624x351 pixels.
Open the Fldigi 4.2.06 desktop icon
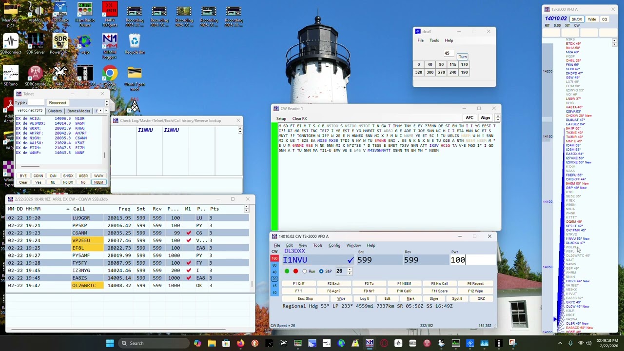point(85,76)
